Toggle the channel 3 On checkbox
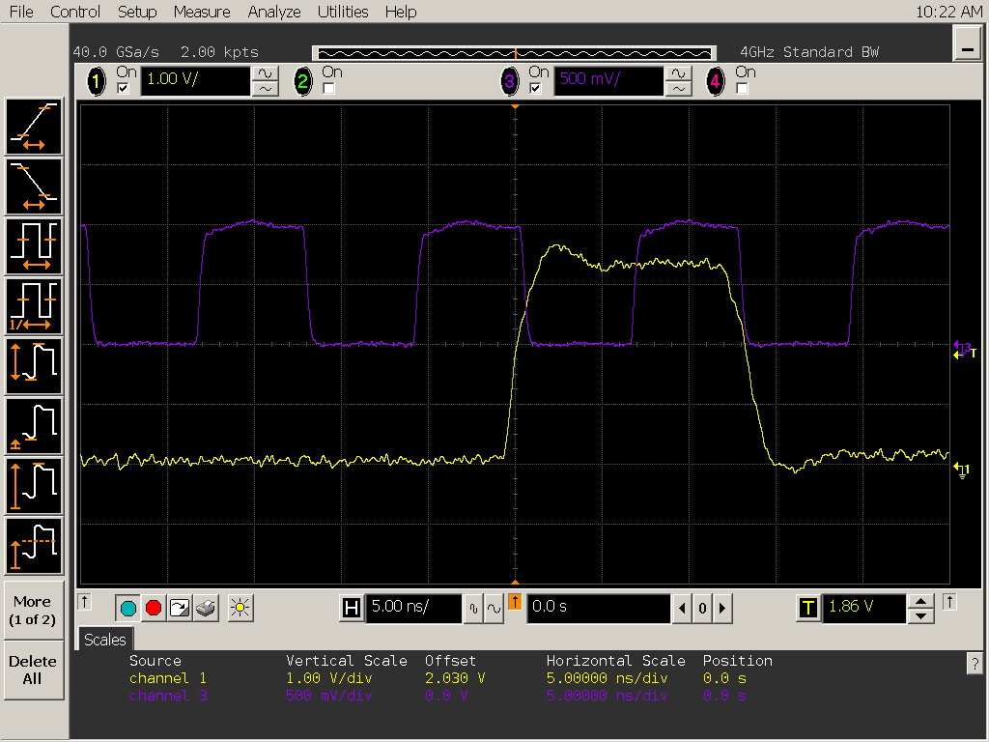 click(x=535, y=89)
